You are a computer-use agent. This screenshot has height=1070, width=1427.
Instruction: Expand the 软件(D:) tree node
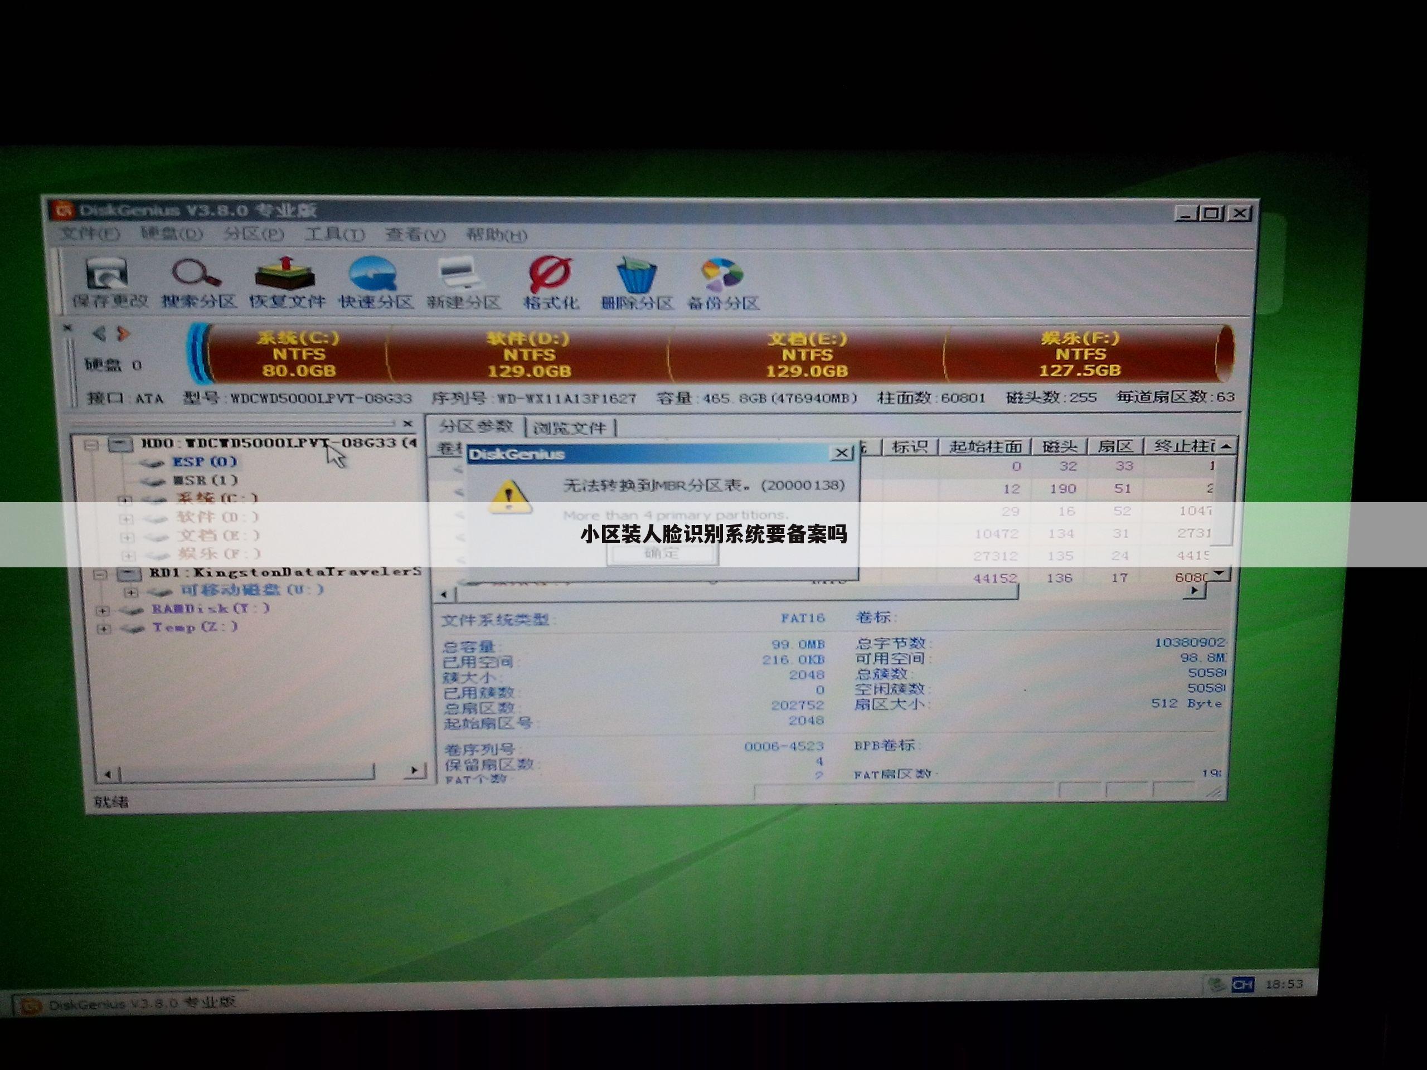126,518
